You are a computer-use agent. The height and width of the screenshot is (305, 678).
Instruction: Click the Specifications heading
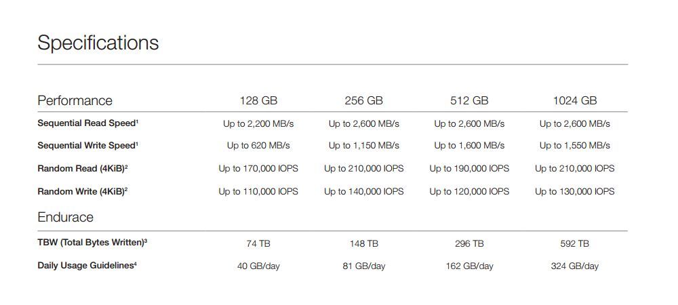pos(98,43)
